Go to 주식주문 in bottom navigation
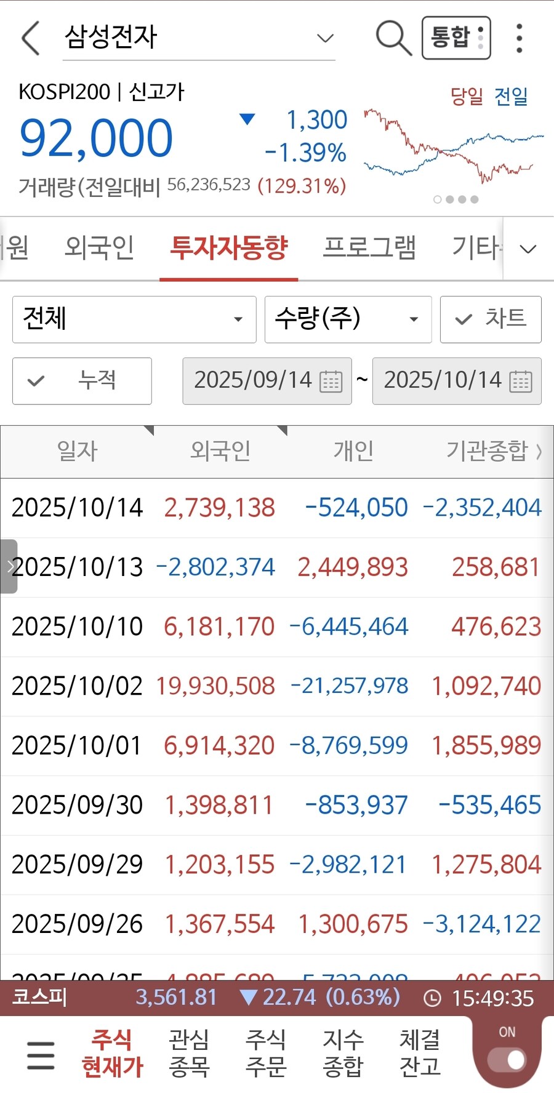 point(266,1053)
